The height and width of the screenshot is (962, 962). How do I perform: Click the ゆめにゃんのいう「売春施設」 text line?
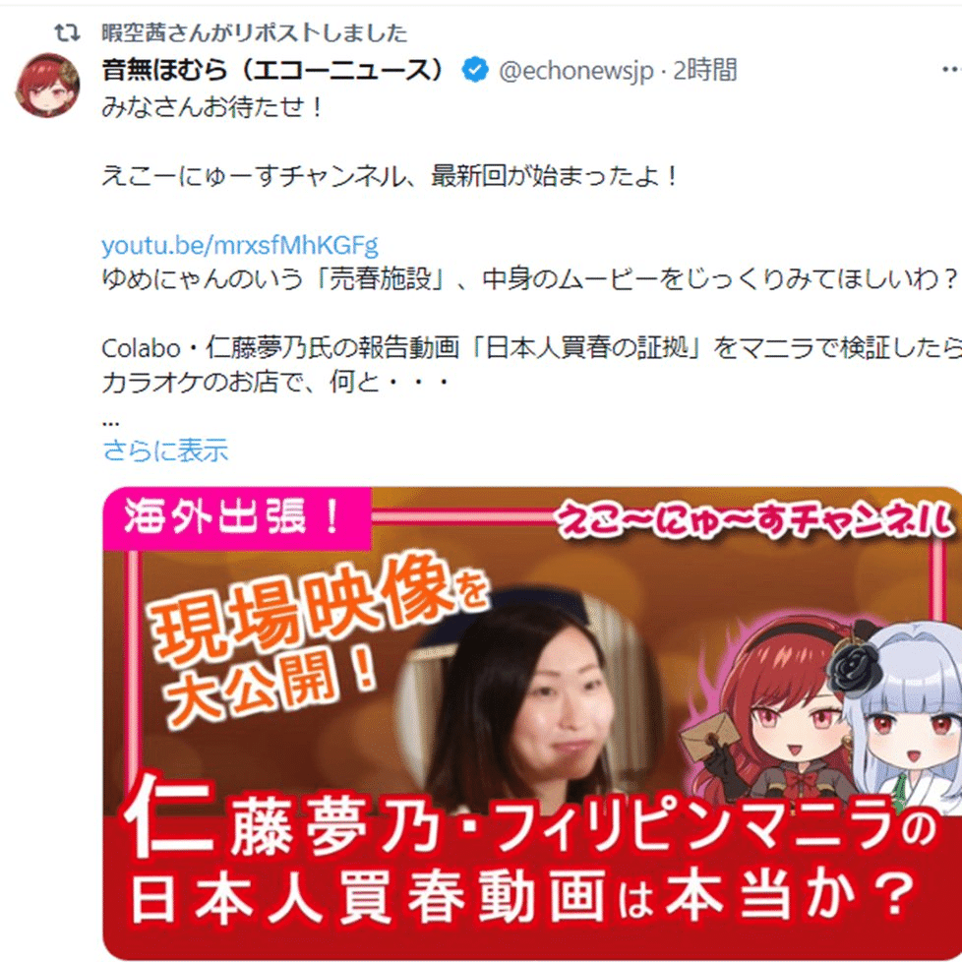click(531, 279)
